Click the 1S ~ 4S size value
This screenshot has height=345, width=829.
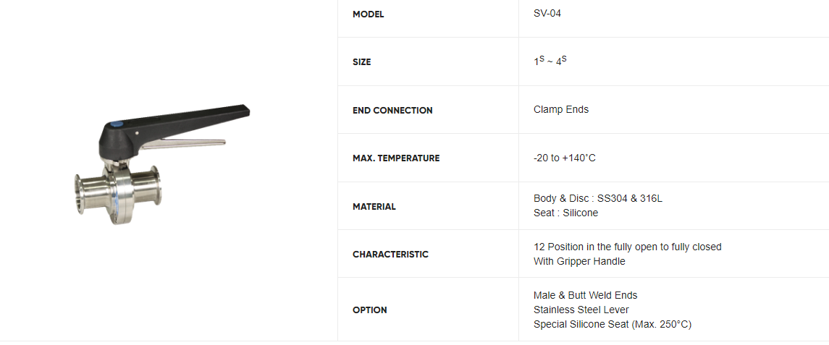[x=550, y=61]
